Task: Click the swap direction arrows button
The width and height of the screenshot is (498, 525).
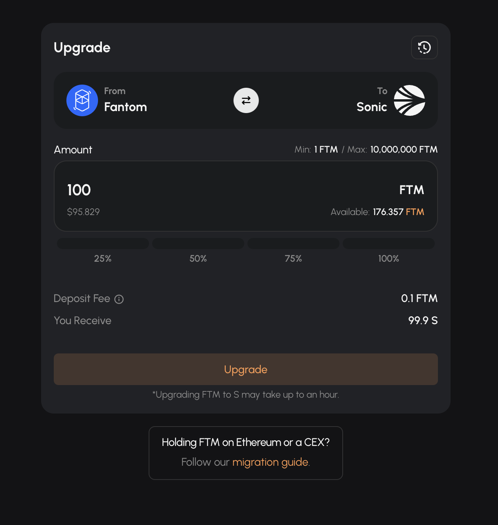Action: click(246, 100)
